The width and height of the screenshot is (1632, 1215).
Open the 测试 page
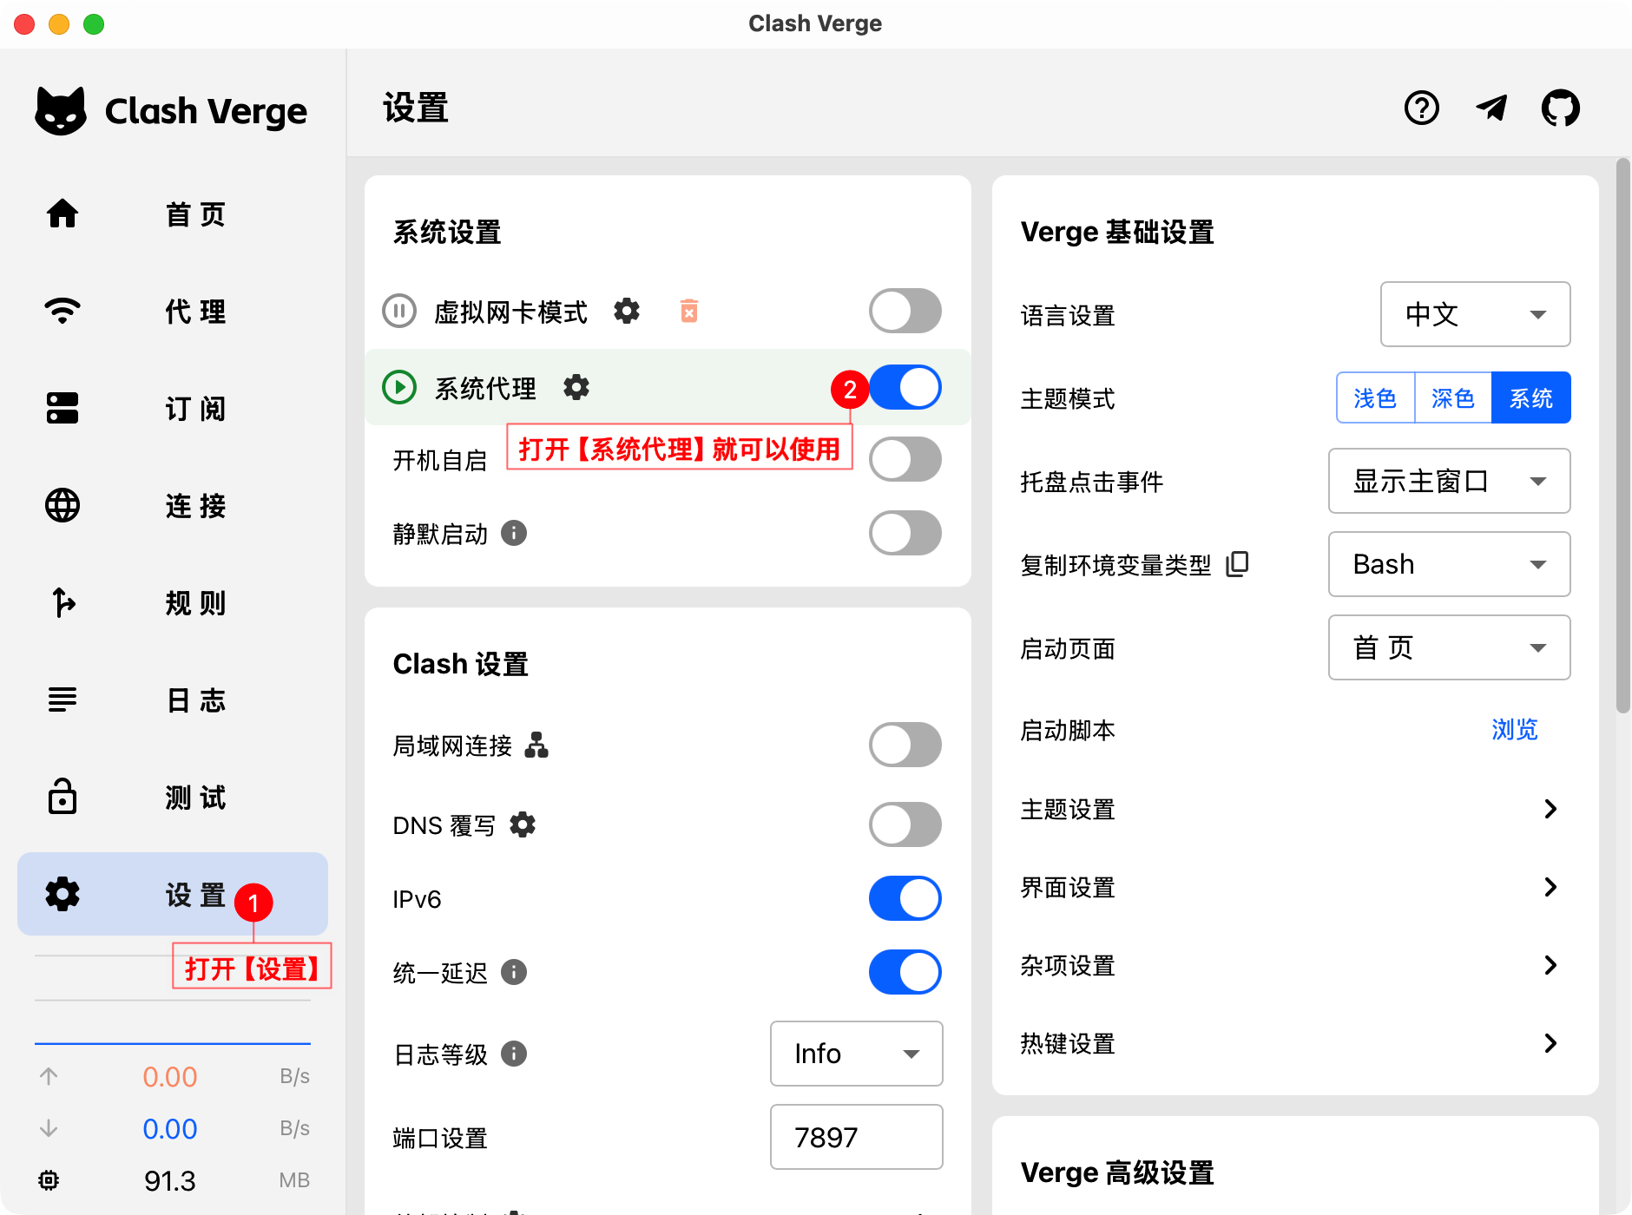point(173,797)
